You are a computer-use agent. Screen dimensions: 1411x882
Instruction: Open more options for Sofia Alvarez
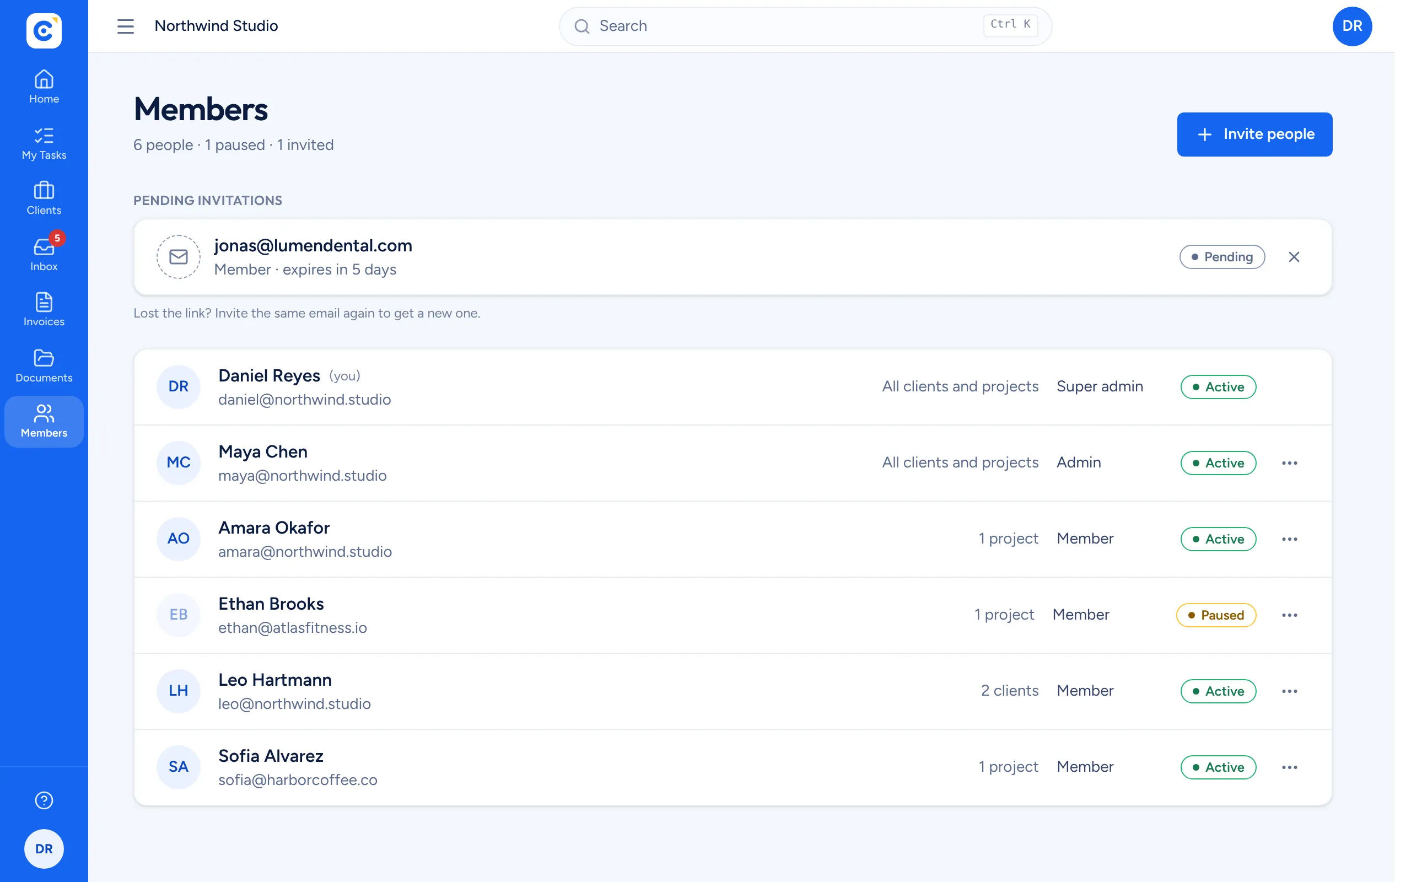click(x=1290, y=767)
